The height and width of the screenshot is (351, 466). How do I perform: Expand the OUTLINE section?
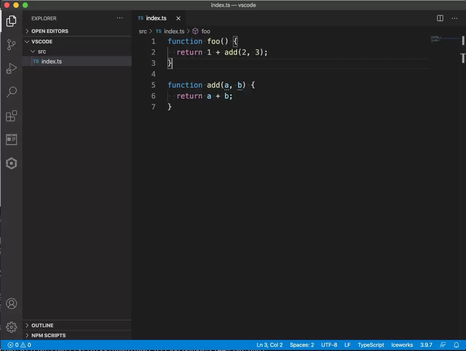pos(77,325)
